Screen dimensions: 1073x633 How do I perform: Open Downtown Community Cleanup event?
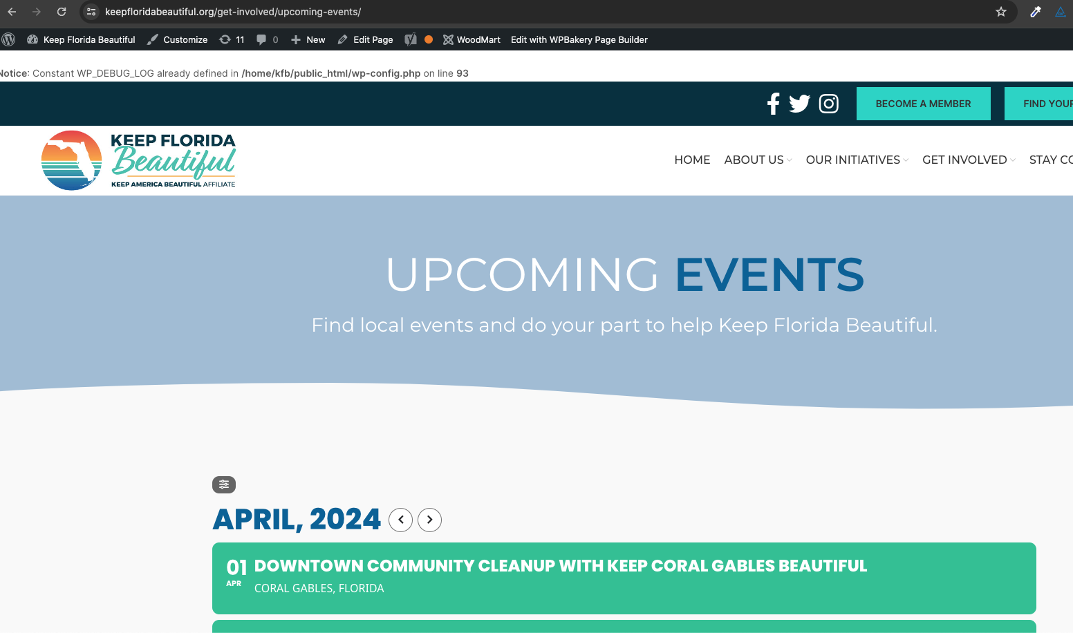pyautogui.click(x=561, y=566)
